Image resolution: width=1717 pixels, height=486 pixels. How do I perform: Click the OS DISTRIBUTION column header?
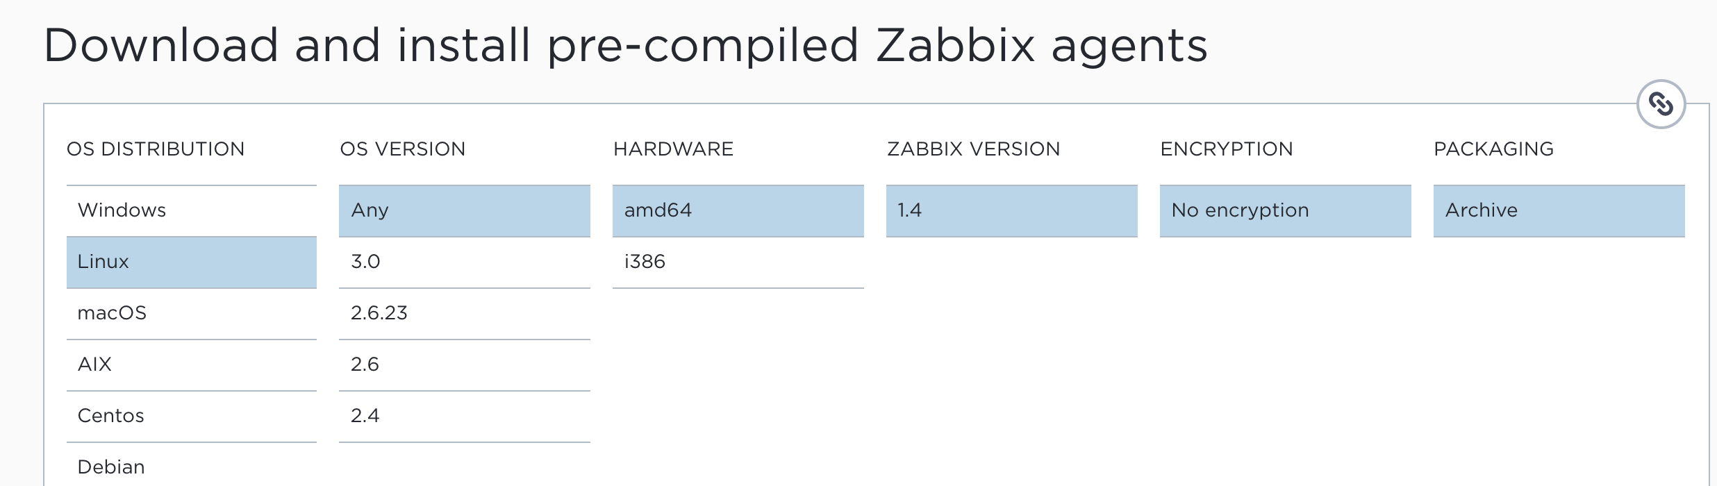point(156,149)
